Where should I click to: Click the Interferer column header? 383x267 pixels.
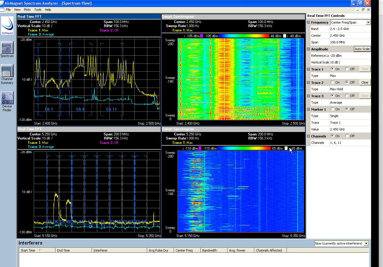click(x=120, y=250)
